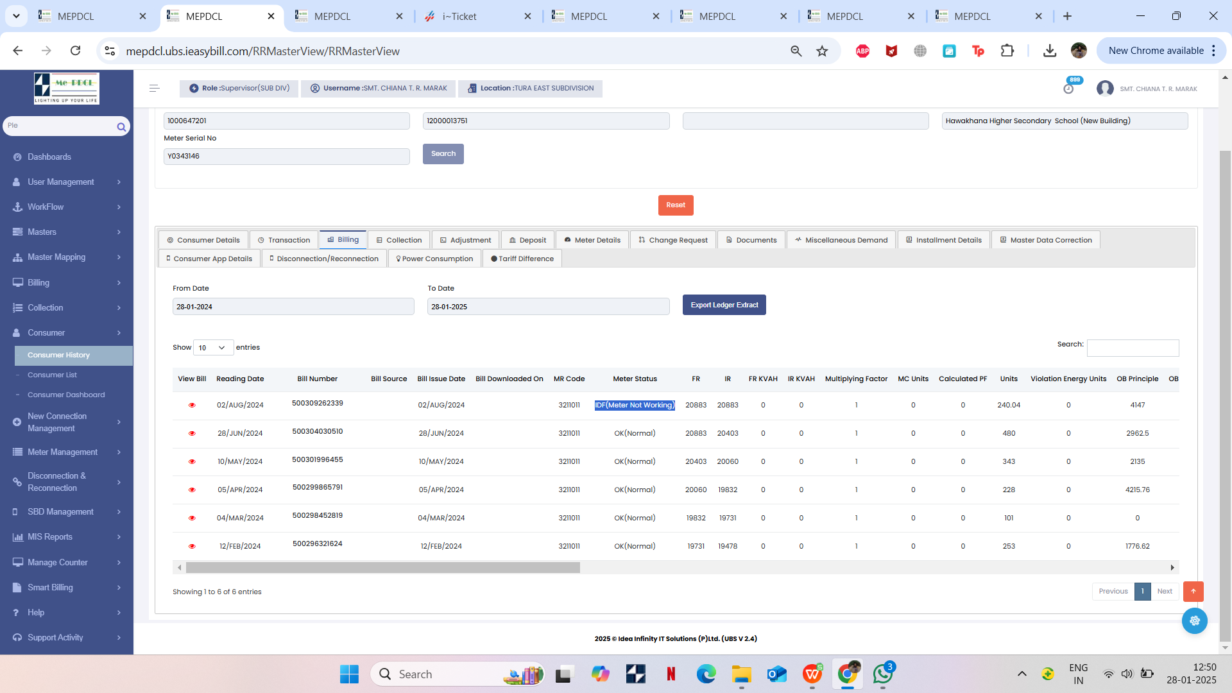Bookmark this page with the star icon

(x=822, y=51)
